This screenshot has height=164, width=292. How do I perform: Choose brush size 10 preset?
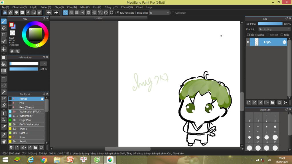coord(275,128)
